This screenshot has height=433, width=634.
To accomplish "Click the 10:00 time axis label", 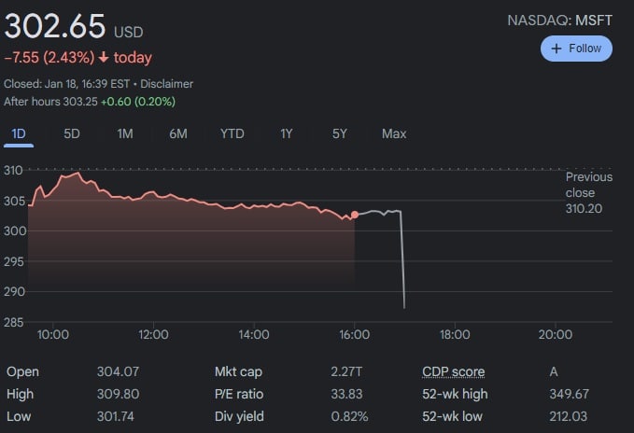I will [x=53, y=334].
